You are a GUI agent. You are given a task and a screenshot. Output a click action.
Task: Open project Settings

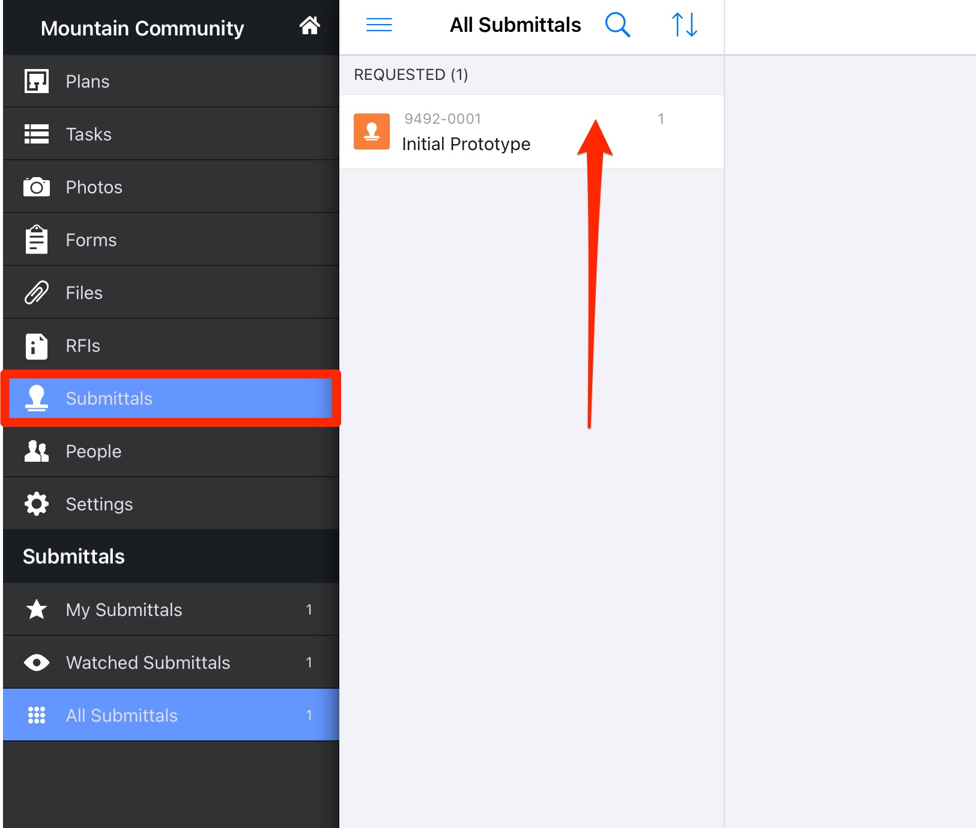tap(171, 504)
